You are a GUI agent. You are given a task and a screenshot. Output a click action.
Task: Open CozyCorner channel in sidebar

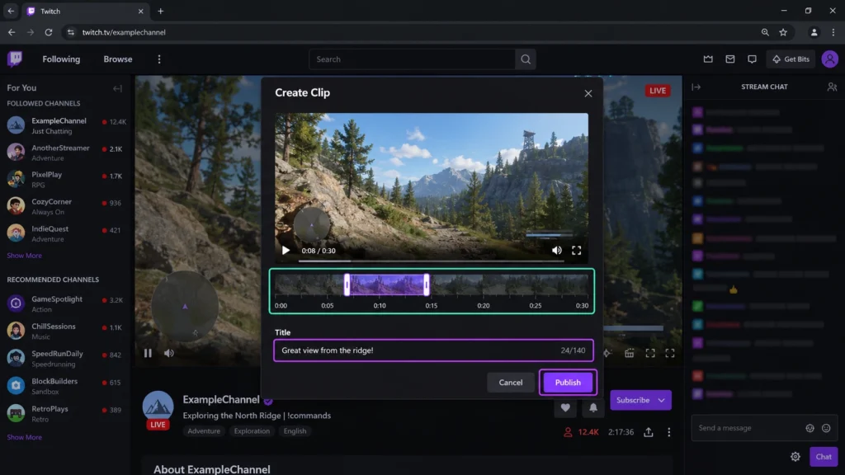(x=66, y=206)
